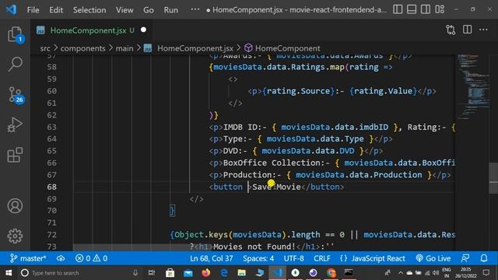
Task: Open Source Control view with 26 changes
Action: 15,95
